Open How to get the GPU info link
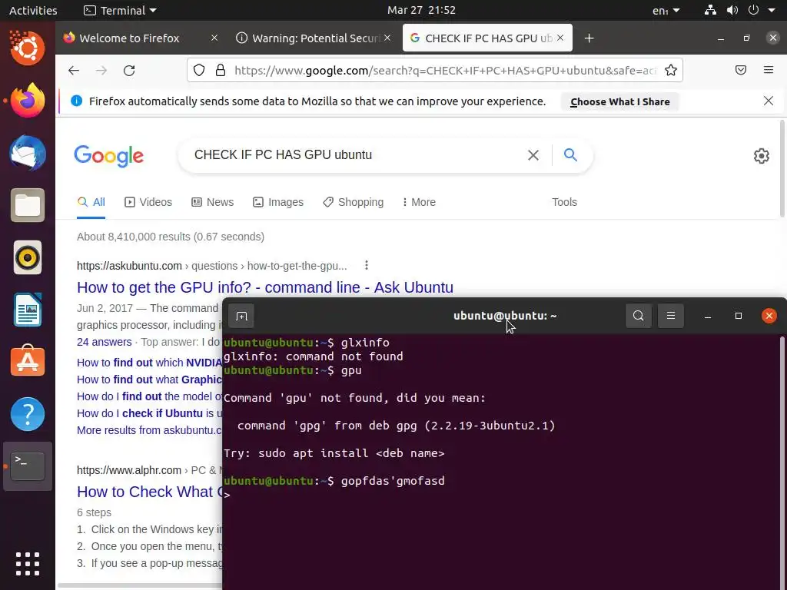The image size is (787, 590). click(x=265, y=287)
